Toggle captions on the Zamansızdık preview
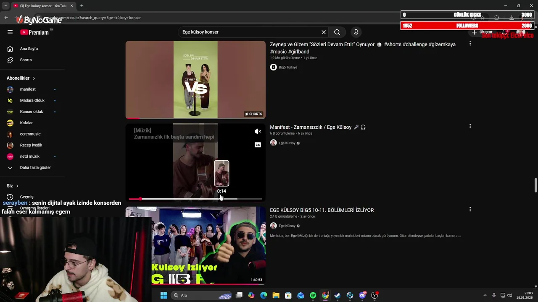Screen dimensions: 538x302 click(258, 145)
